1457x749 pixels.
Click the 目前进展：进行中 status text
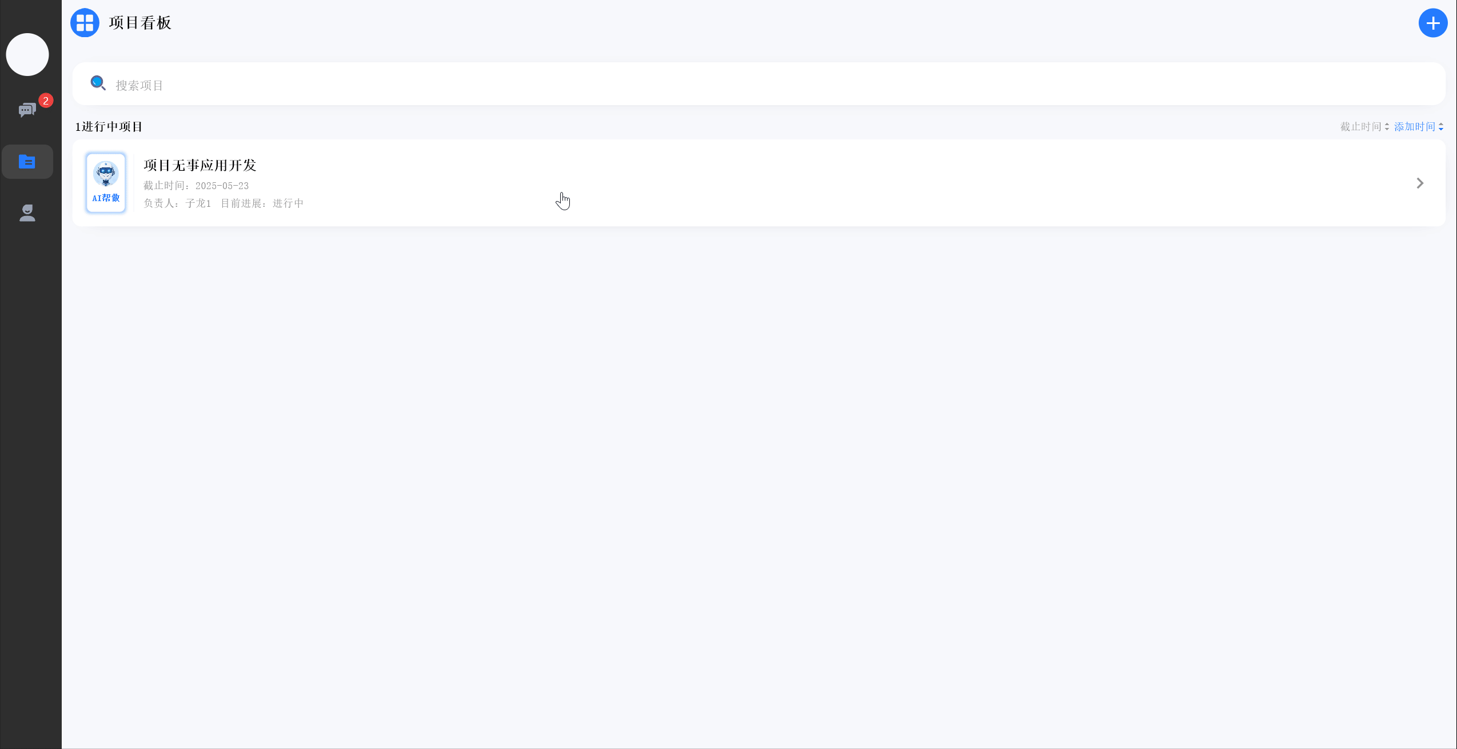(262, 203)
